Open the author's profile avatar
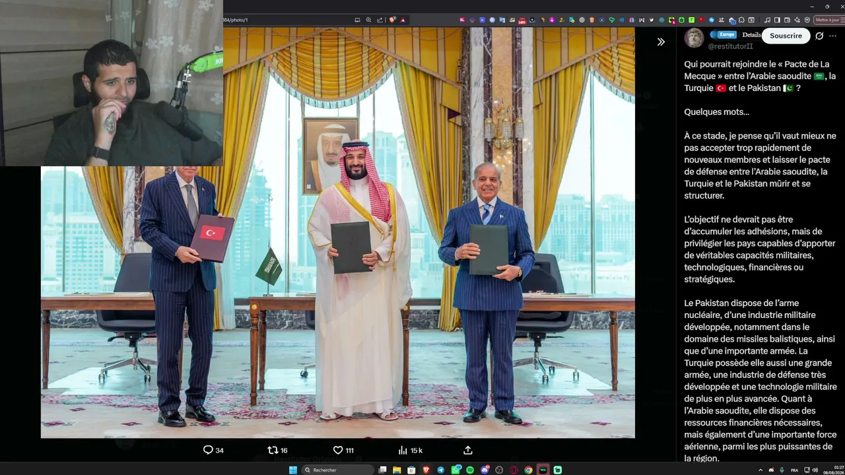This screenshot has width=845, height=475. 694,38
